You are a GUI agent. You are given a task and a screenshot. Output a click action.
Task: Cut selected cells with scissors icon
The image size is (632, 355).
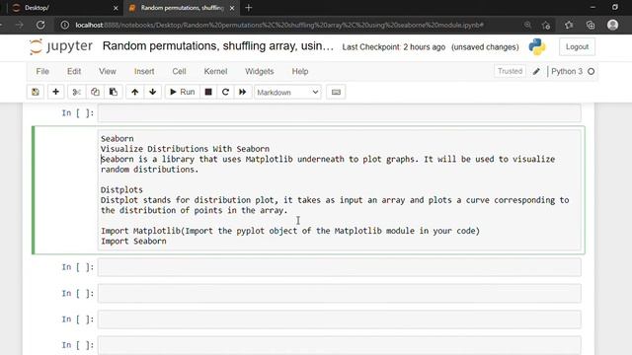click(76, 92)
